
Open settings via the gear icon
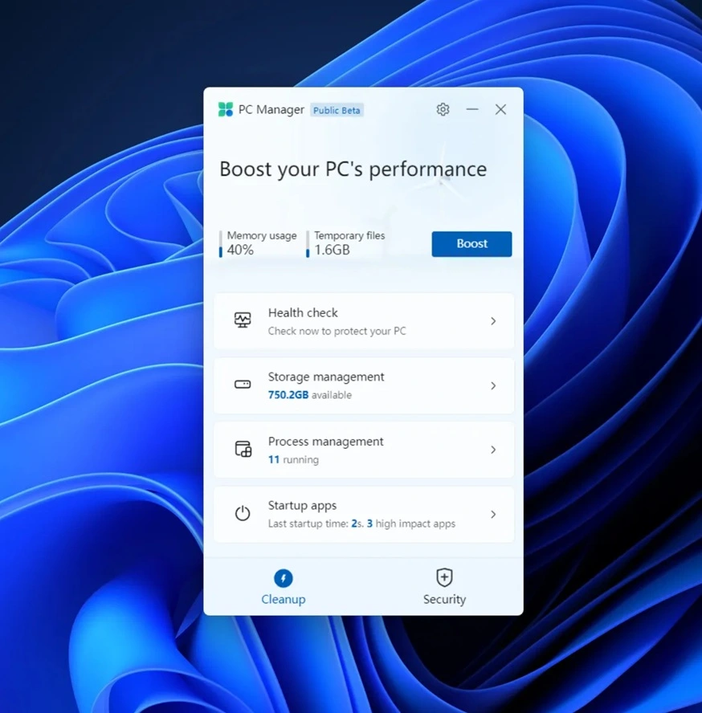click(x=443, y=109)
